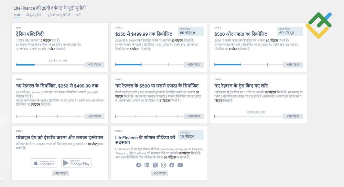Screen dimensions: 344x187
Task: Switch to the टास्क tab
Action: point(17,15)
